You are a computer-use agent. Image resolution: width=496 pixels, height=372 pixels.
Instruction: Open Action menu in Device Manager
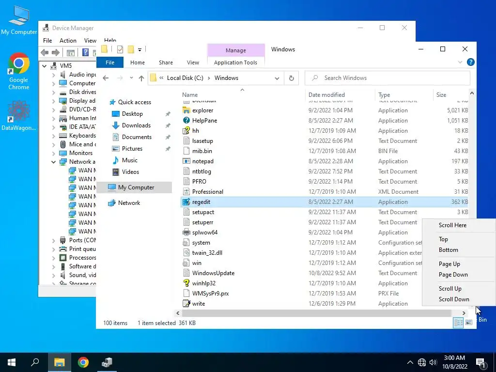68,41
